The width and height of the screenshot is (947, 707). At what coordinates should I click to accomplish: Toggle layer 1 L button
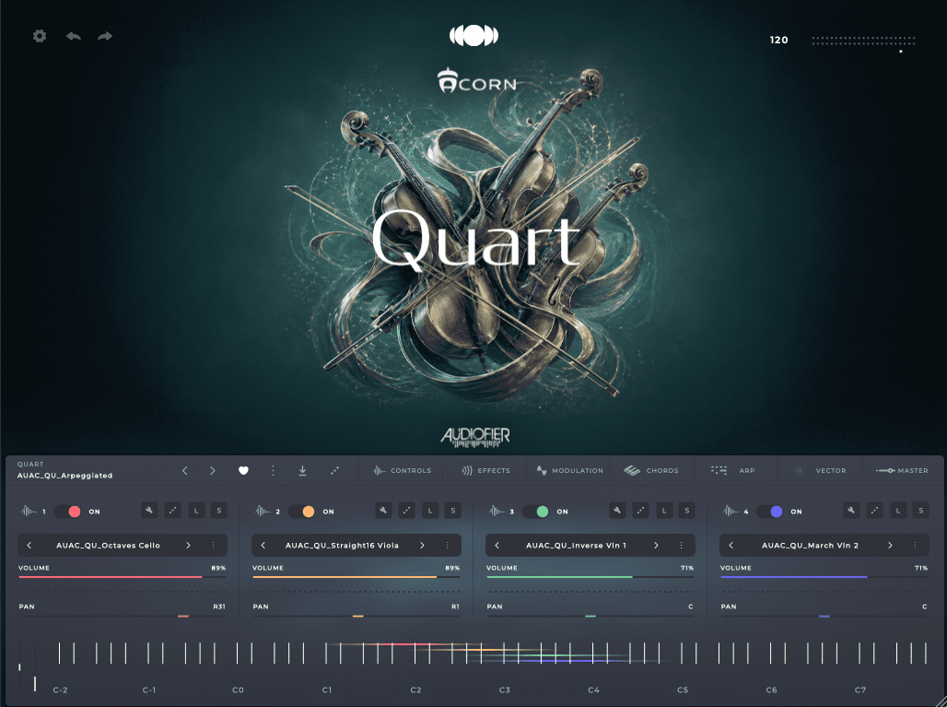pyautogui.click(x=195, y=511)
